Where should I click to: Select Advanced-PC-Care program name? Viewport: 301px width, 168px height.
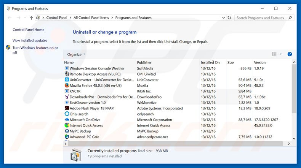(84, 137)
